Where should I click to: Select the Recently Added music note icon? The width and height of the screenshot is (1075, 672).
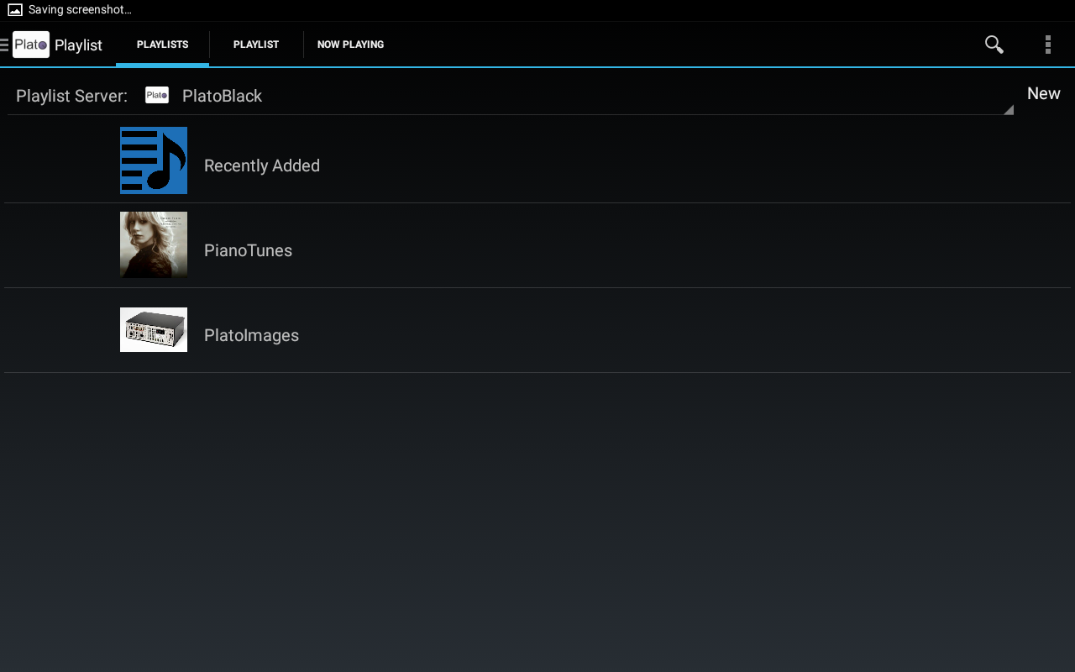pos(154,160)
